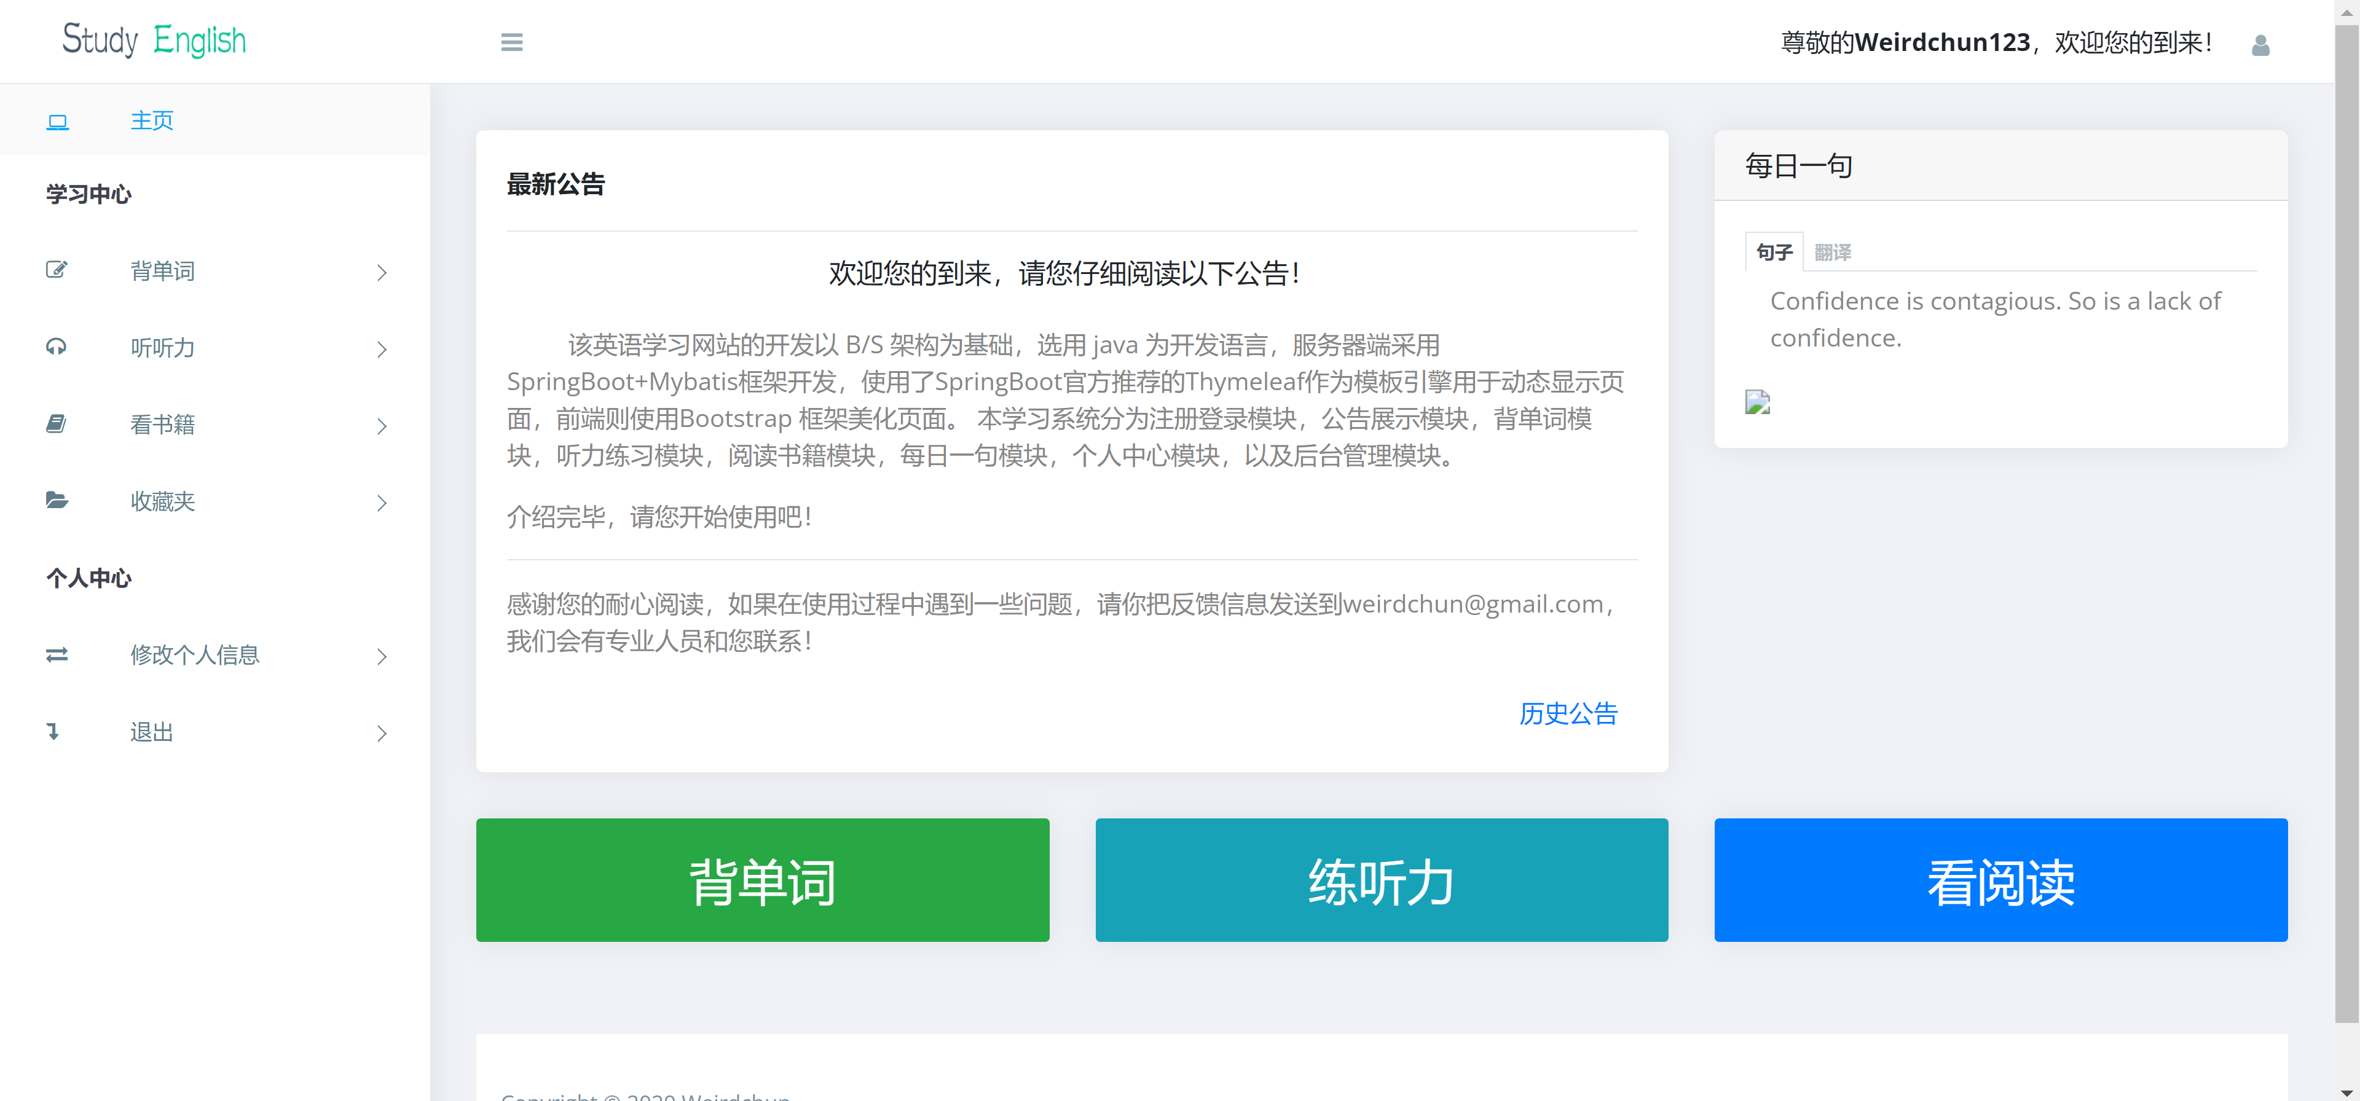The image size is (2360, 1101).
Task: Click the book icon beside 看书籍
Action: (x=57, y=423)
